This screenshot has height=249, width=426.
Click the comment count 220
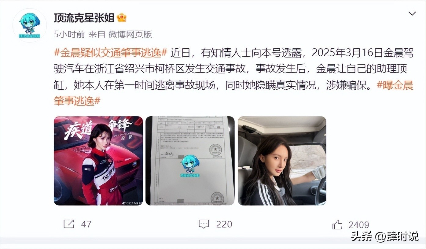224,224
